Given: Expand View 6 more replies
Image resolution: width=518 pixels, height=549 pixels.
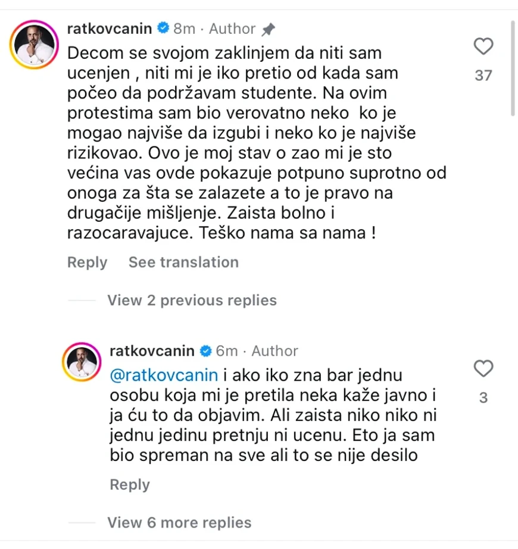Looking at the screenshot, I should pyautogui.click(x=179, y=523).
